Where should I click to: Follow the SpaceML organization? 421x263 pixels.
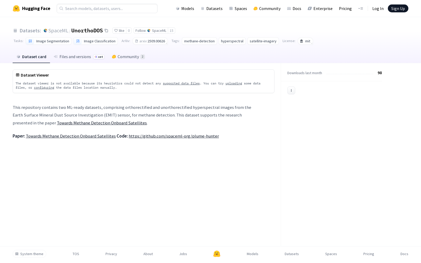[x=151, y=31]
